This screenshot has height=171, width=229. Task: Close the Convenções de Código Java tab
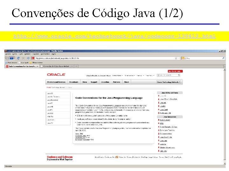(72, 66)
